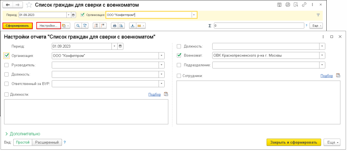This screenshot has height=151, width=347.
Task: Paste from clipboard icon for Должности list
Action: tap(166, 94)
